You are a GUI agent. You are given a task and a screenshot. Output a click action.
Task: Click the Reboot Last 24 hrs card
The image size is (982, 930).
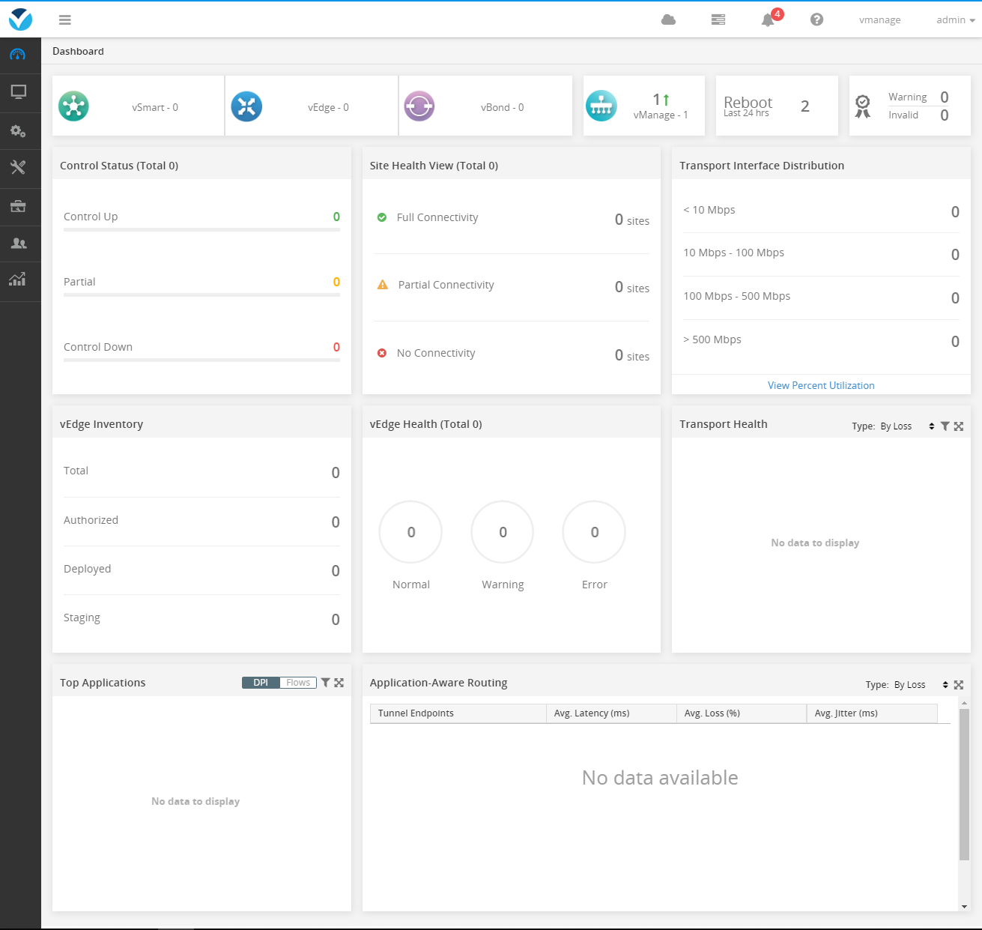coord(777,106)
